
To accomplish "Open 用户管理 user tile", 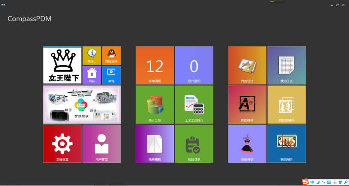I will (102, 143).
